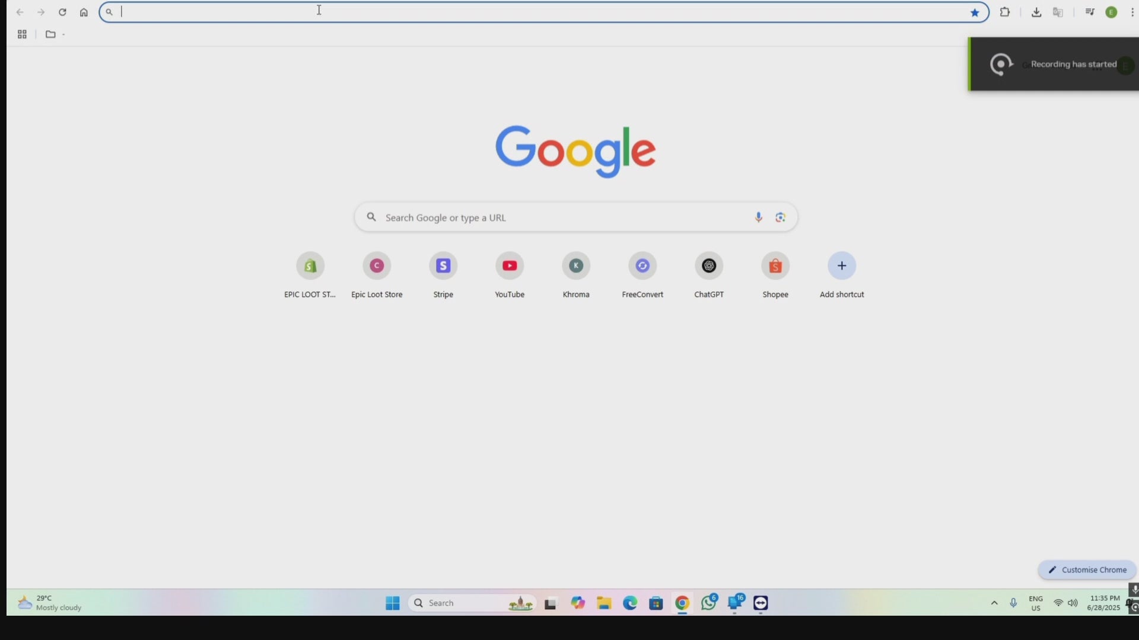Click the Customise Chrome button
The height and width of the screenshot is (640, 1139).
1087,569
